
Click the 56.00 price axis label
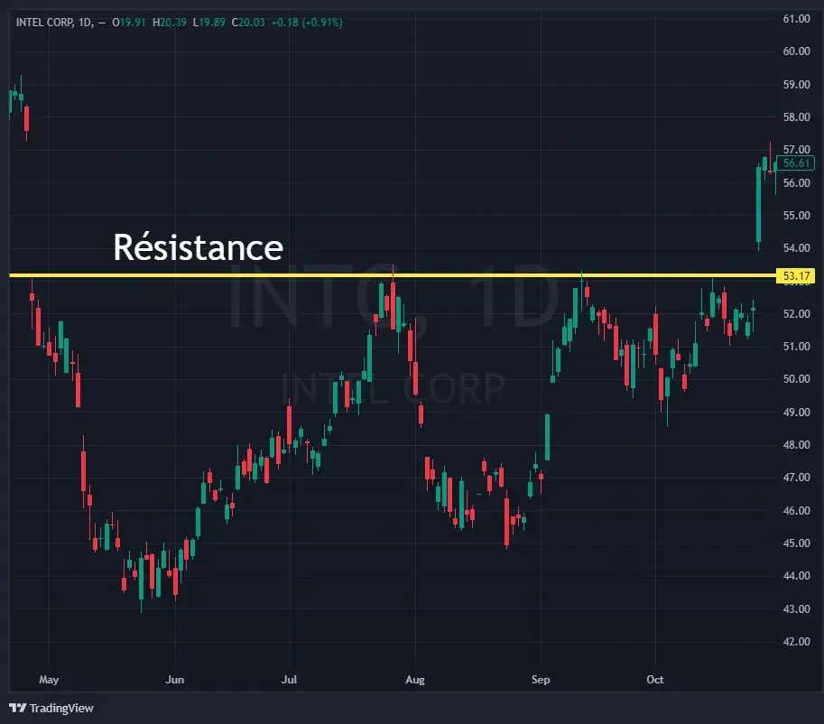tap(796, 183)
